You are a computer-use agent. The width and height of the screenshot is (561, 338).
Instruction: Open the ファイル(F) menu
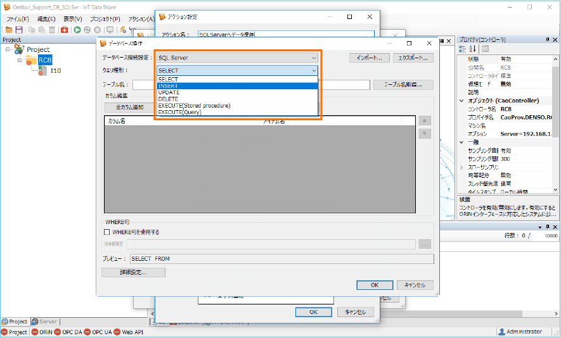pos(17,19)
